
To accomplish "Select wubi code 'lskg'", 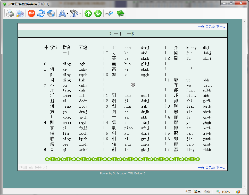I will [x=83, y=69].
